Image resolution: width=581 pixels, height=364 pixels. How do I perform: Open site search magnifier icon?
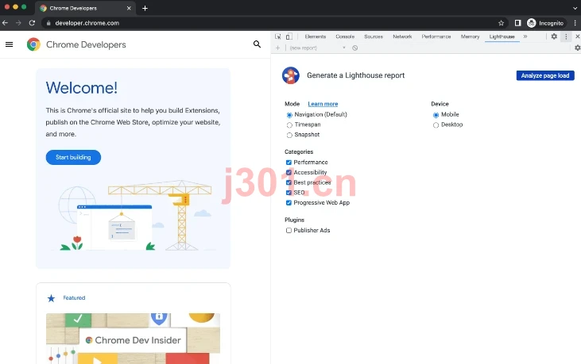(257, 44)
